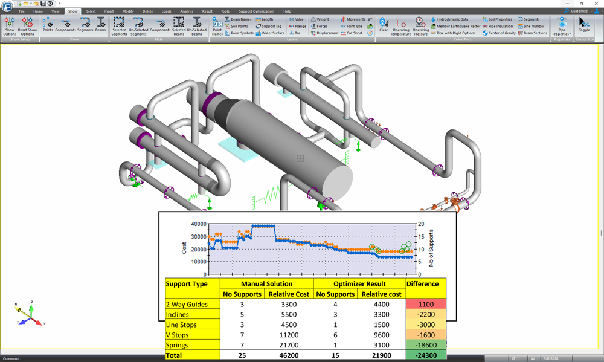Toggle the cursor size
Screen dimensions: 604x362
click(x=584, y=25)
